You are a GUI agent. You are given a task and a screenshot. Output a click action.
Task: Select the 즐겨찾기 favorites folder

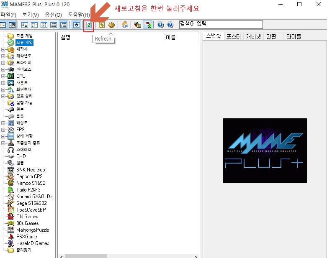point(24,250)
